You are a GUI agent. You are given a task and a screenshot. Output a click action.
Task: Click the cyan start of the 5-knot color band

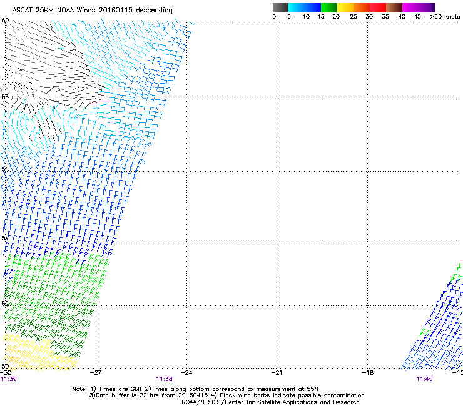click(x=291, y=7)
